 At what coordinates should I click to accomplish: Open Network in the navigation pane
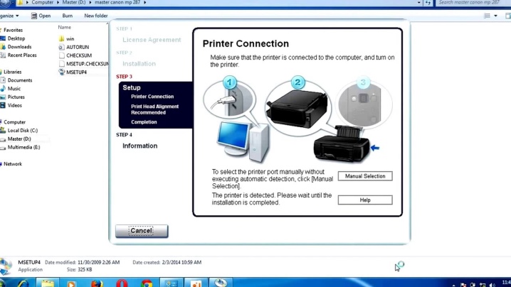pos(13,164)
